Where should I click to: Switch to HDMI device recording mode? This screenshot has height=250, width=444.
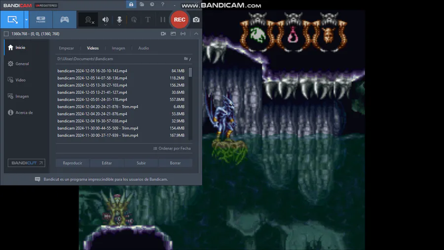40,20
